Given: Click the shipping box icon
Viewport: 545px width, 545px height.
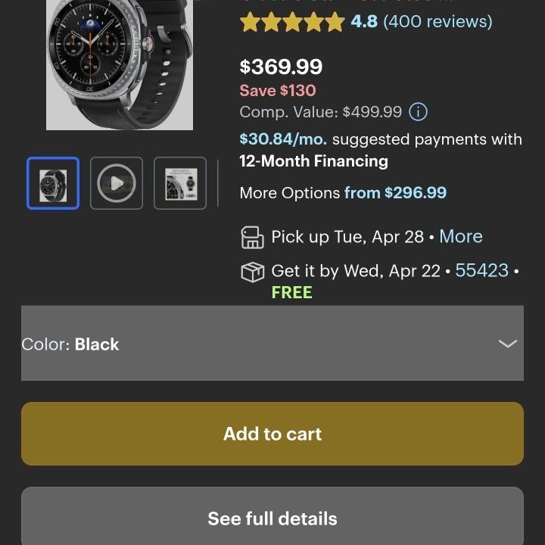Looking at the screenshot, I should (x=252, y=272).
